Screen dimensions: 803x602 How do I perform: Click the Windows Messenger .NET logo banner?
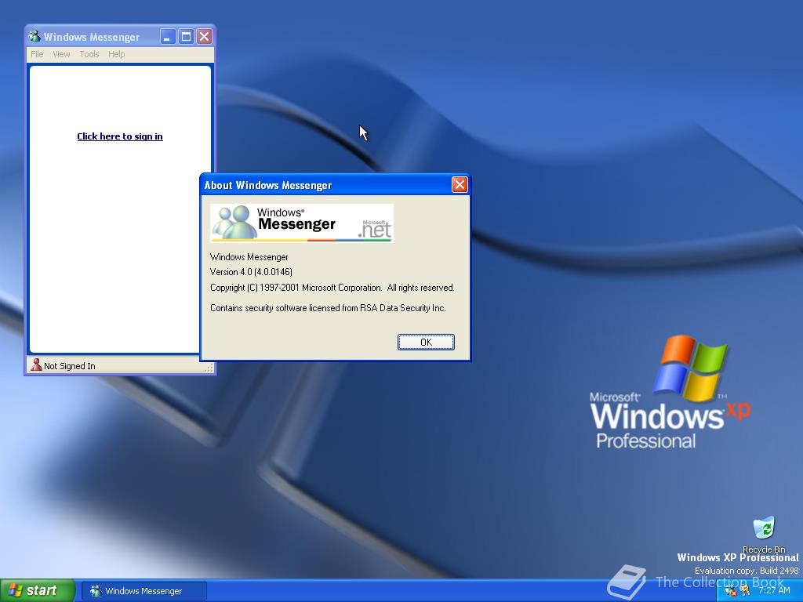302,223
